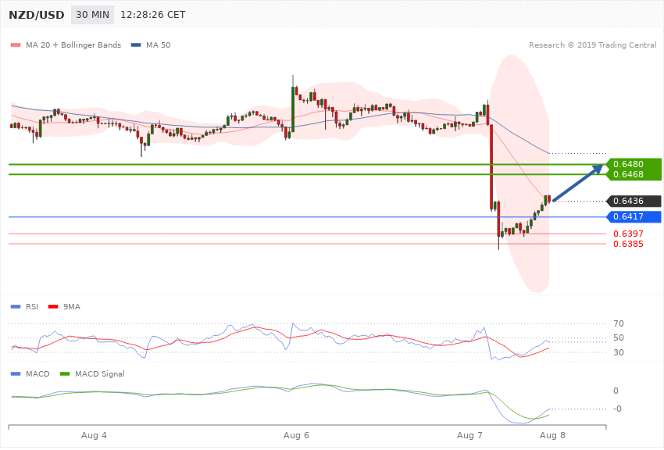This screenshot has height=450, width=664.
Task: Click the MA 50 legend color swatch
Action: 136,45
